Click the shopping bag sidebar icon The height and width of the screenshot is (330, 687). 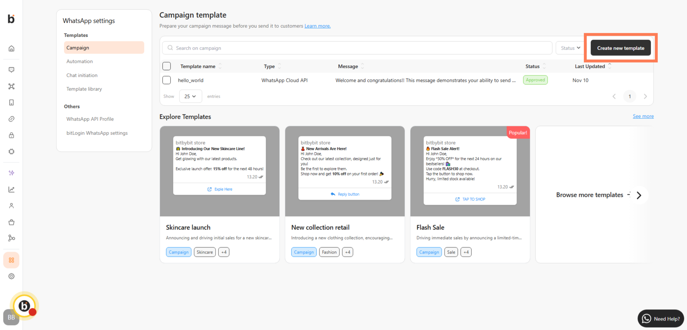(x=11, y=222)
